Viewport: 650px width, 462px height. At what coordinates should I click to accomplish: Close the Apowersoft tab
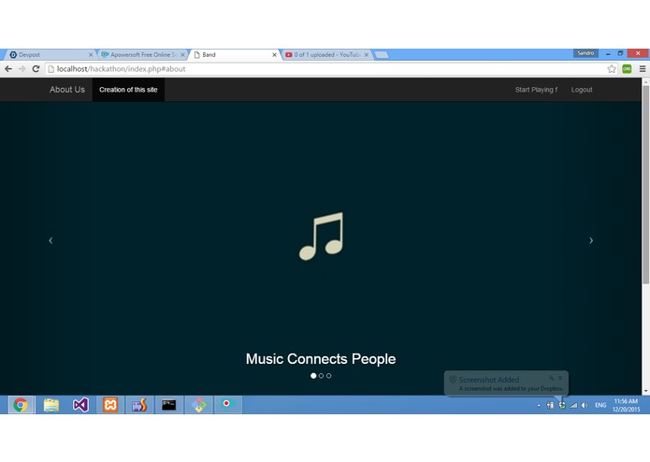pos(182,54)
